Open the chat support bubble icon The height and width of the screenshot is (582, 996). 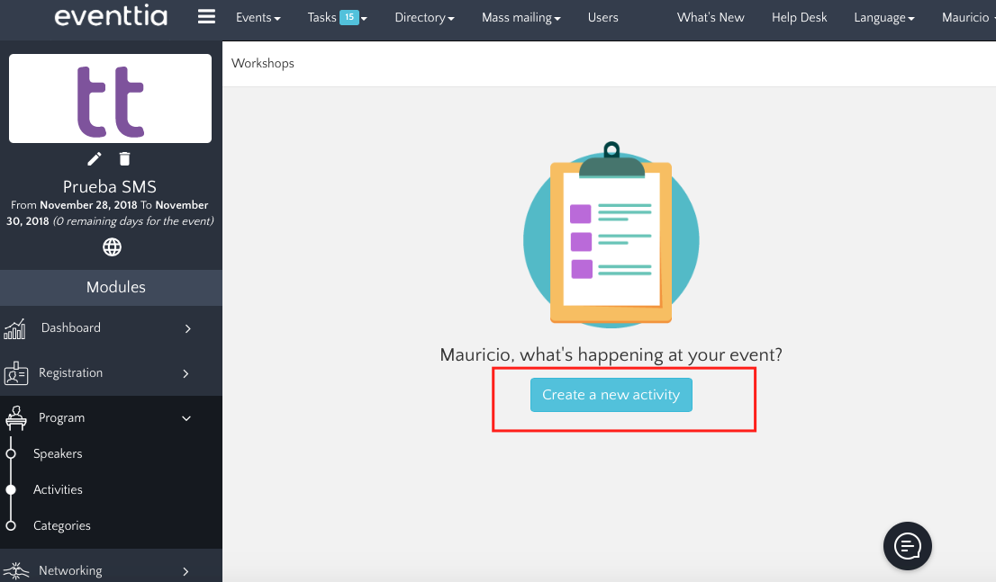[x=907, y=545]
